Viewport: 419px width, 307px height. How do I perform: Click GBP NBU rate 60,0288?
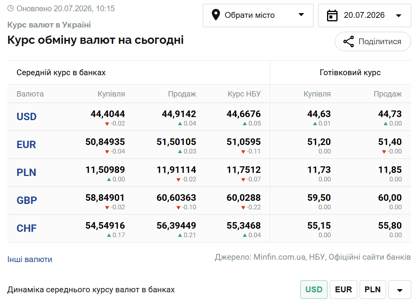[244, 198]
